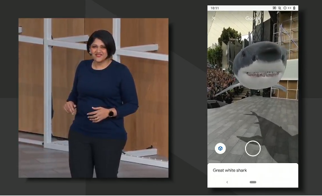Open the three-dot overflow menu
Screen dimensions: 322x196
[x=291, y=18]
